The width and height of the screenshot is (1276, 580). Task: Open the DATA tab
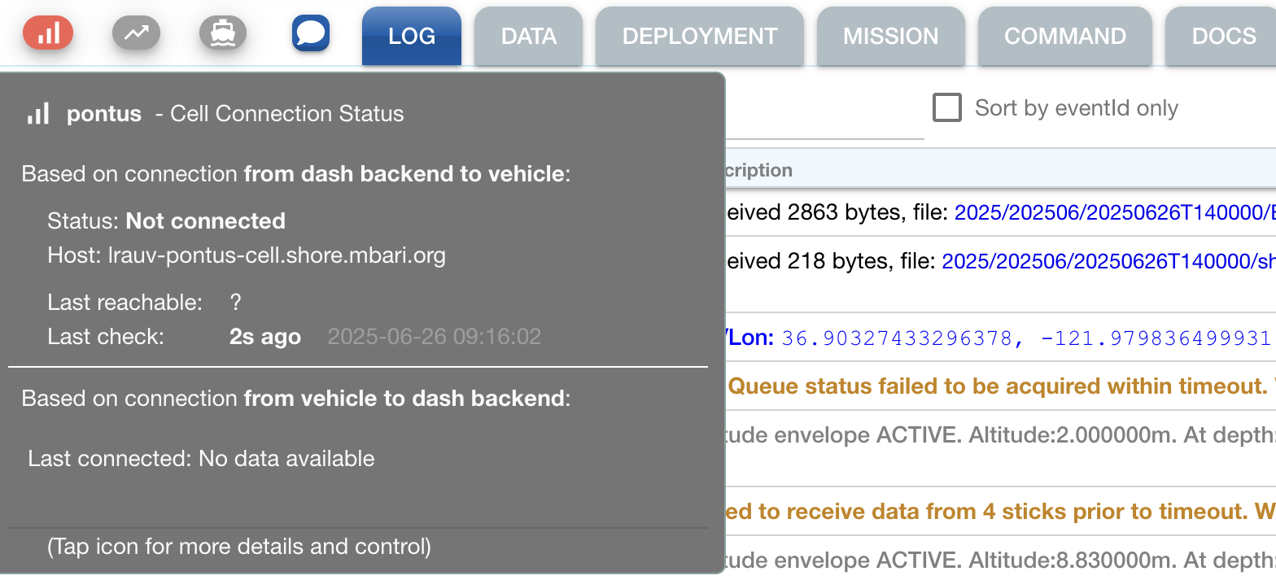528,37
